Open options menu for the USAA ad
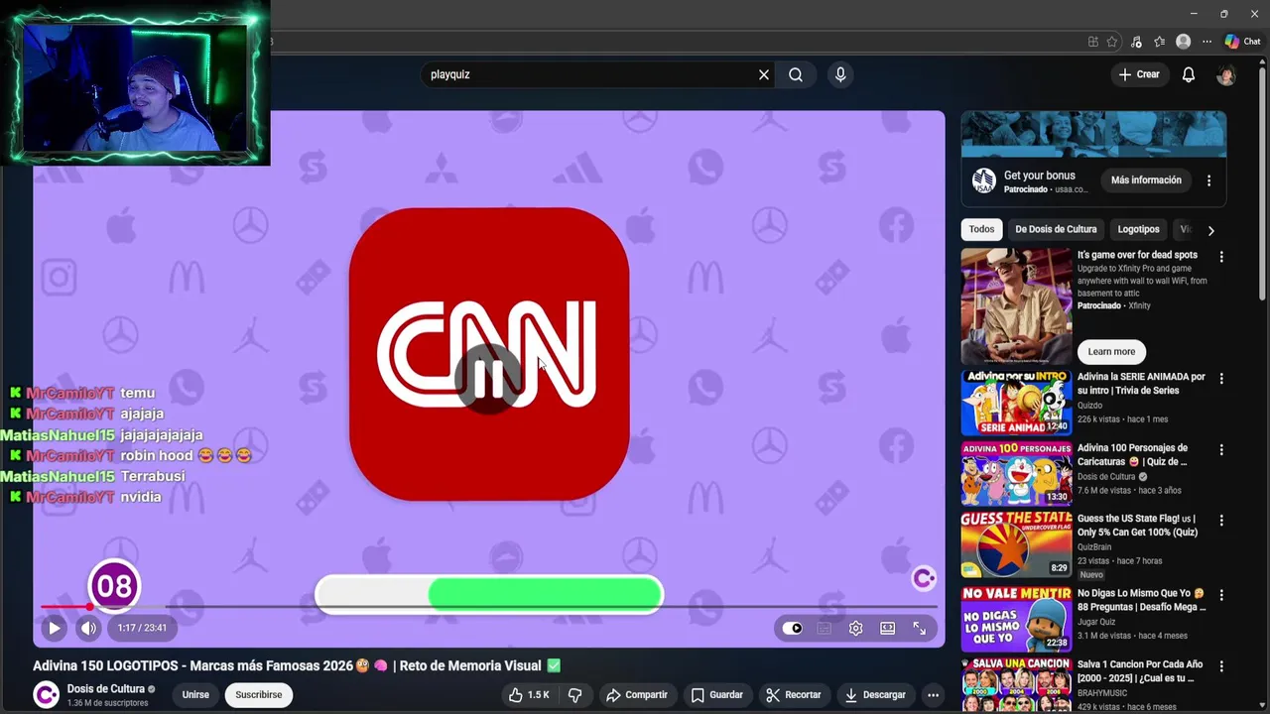This screenshot has height=714, width=1270. pos(1208,180)
